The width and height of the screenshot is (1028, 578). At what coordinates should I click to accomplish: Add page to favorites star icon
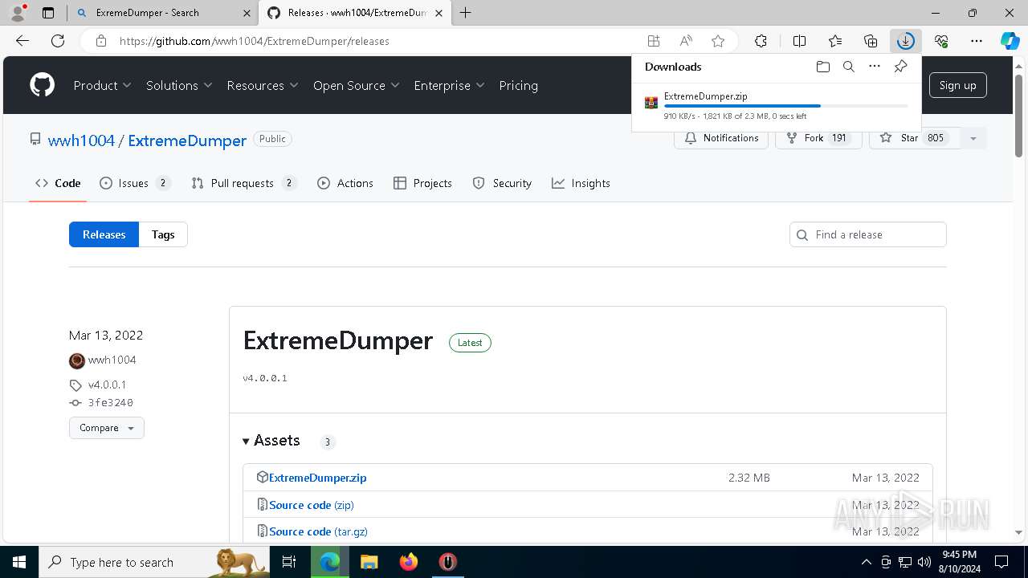(718, 41)
